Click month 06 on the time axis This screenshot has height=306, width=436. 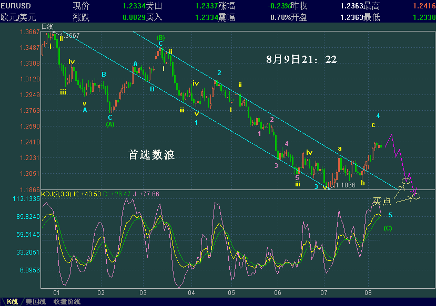point(278,293)
